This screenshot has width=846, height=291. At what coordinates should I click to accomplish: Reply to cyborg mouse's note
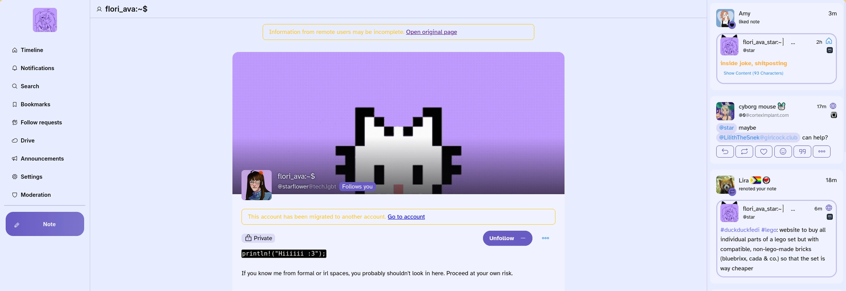(725, 151)
